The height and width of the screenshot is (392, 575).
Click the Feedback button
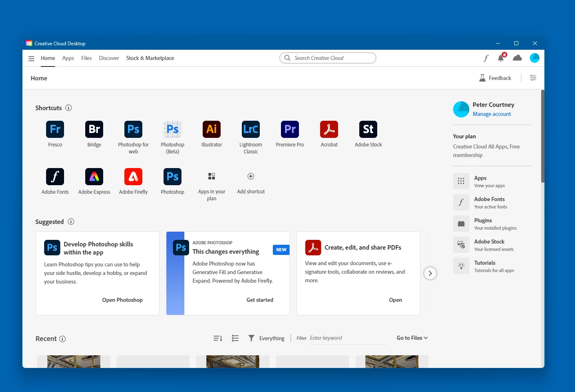pyautogui.click(x=495, y=78)
